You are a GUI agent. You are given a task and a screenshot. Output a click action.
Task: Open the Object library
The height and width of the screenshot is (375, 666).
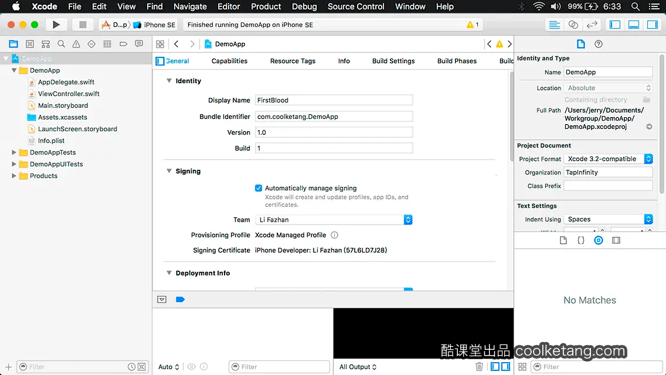click(x=599, y=240)
